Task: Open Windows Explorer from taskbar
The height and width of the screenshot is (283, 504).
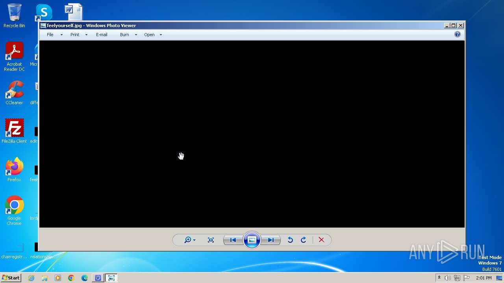Action: [44, 278]
